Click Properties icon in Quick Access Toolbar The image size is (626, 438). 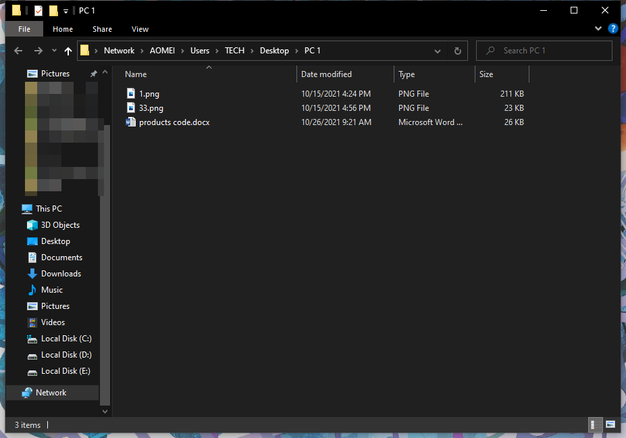click(x=38, y=10)
